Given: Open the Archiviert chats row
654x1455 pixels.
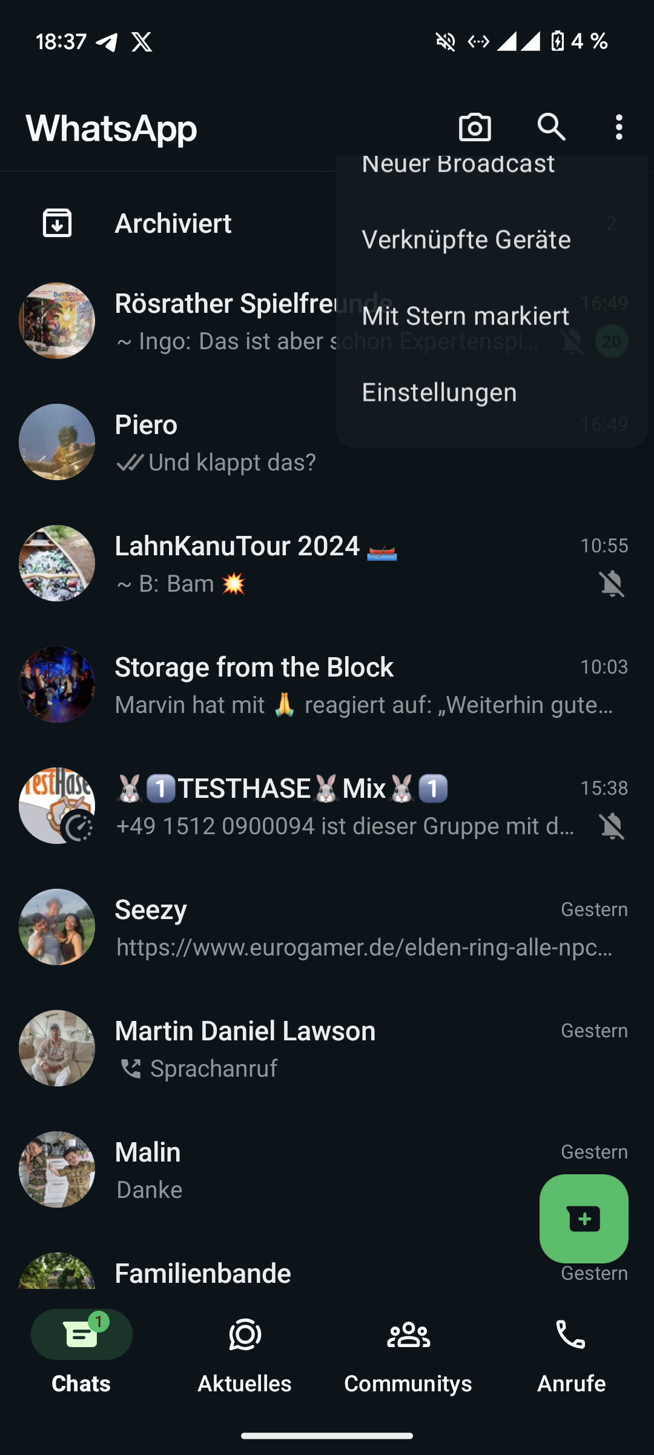Looking at the screenshot, I should (x=173, y=223).
